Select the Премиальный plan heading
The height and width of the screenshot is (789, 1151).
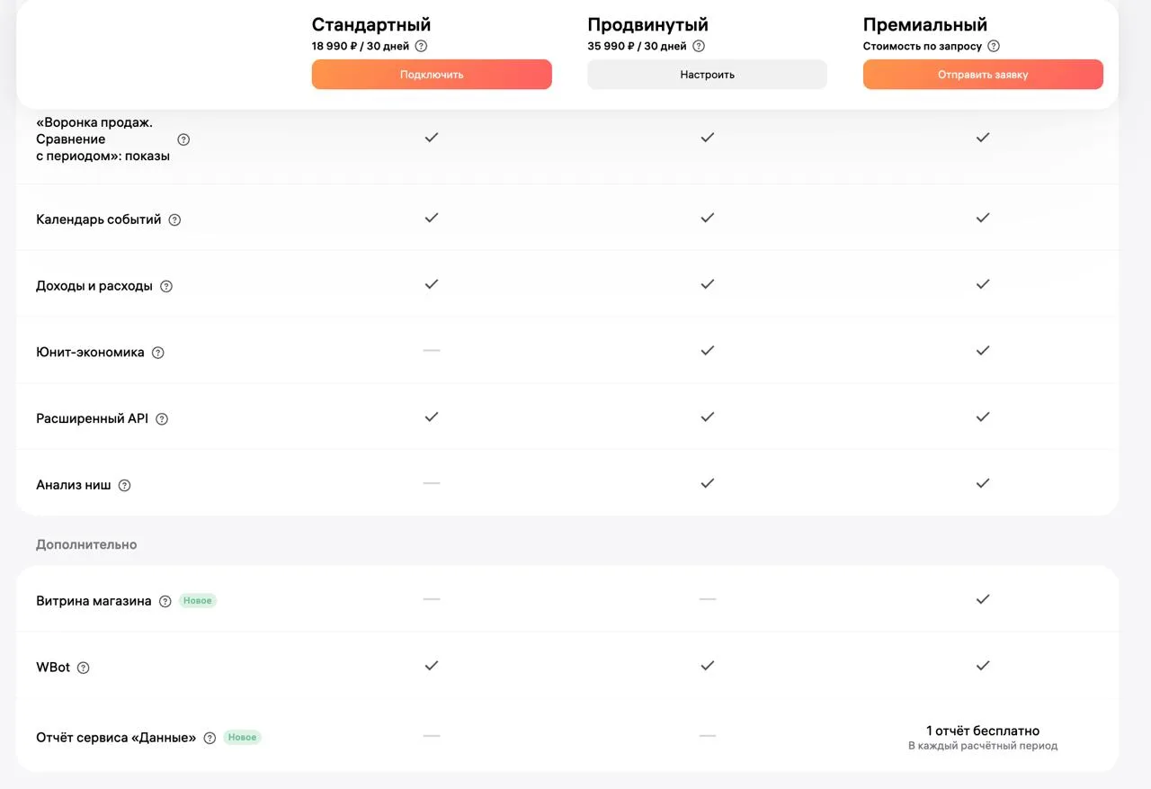[x=924, y=24]
